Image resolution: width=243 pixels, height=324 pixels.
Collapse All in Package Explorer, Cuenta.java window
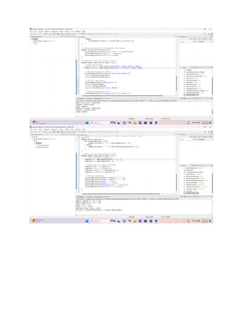pos(62,37)
